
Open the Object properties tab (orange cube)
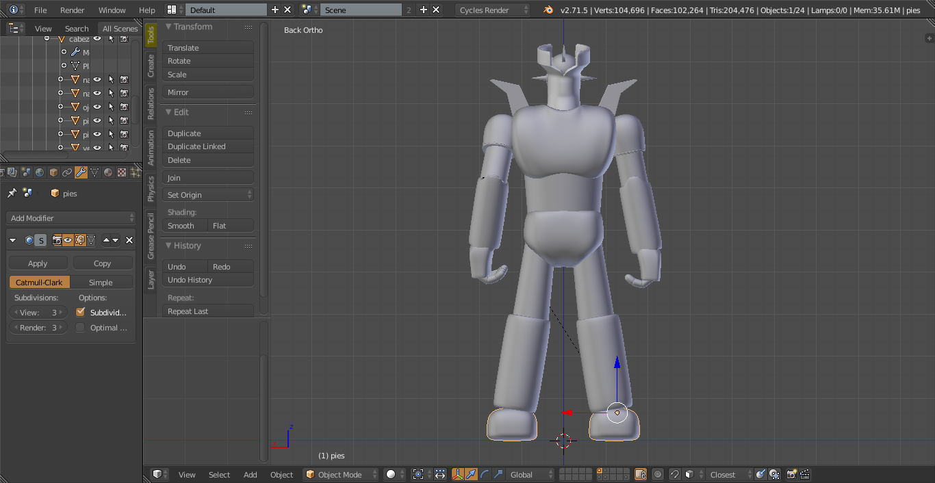(53, 172)
